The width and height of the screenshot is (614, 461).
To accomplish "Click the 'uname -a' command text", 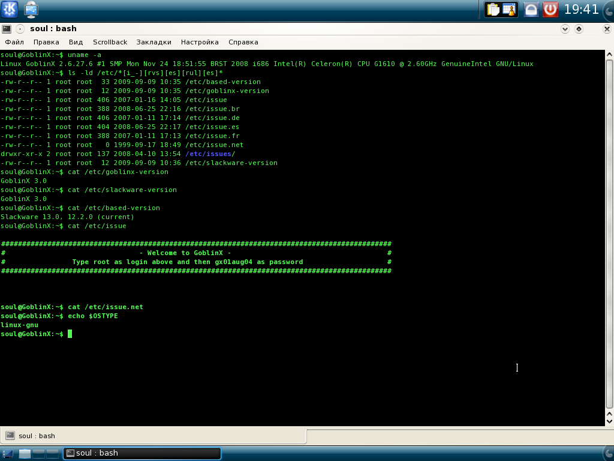I will (84, 55).
